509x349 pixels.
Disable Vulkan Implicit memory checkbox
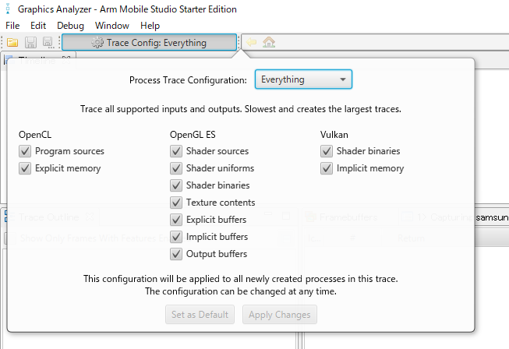pos(327,168)
